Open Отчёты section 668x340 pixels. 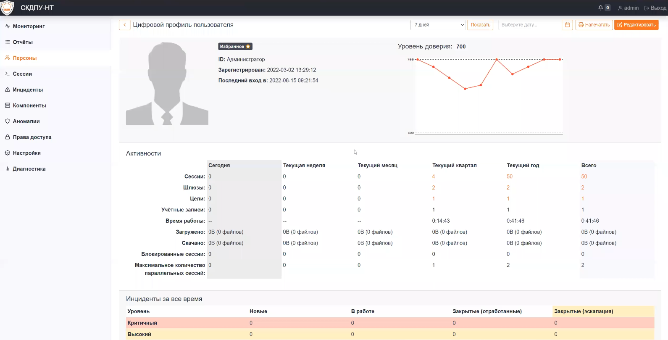click(23, 42)
